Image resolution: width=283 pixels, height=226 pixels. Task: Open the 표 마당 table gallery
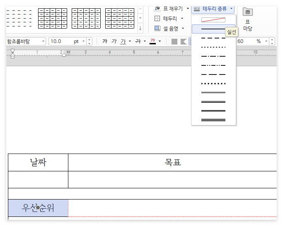pos(248,19)
